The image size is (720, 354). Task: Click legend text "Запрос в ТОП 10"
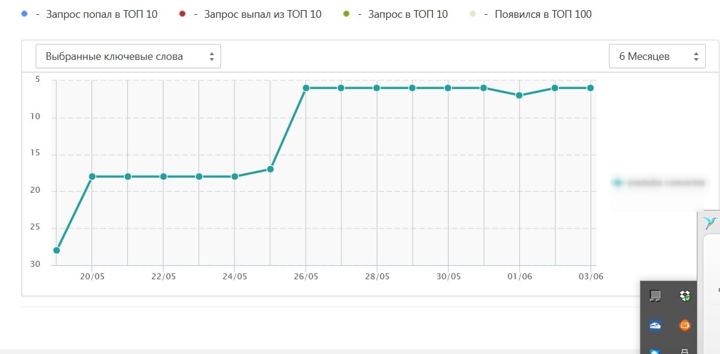pyautogui.click(x=408, y=14)
